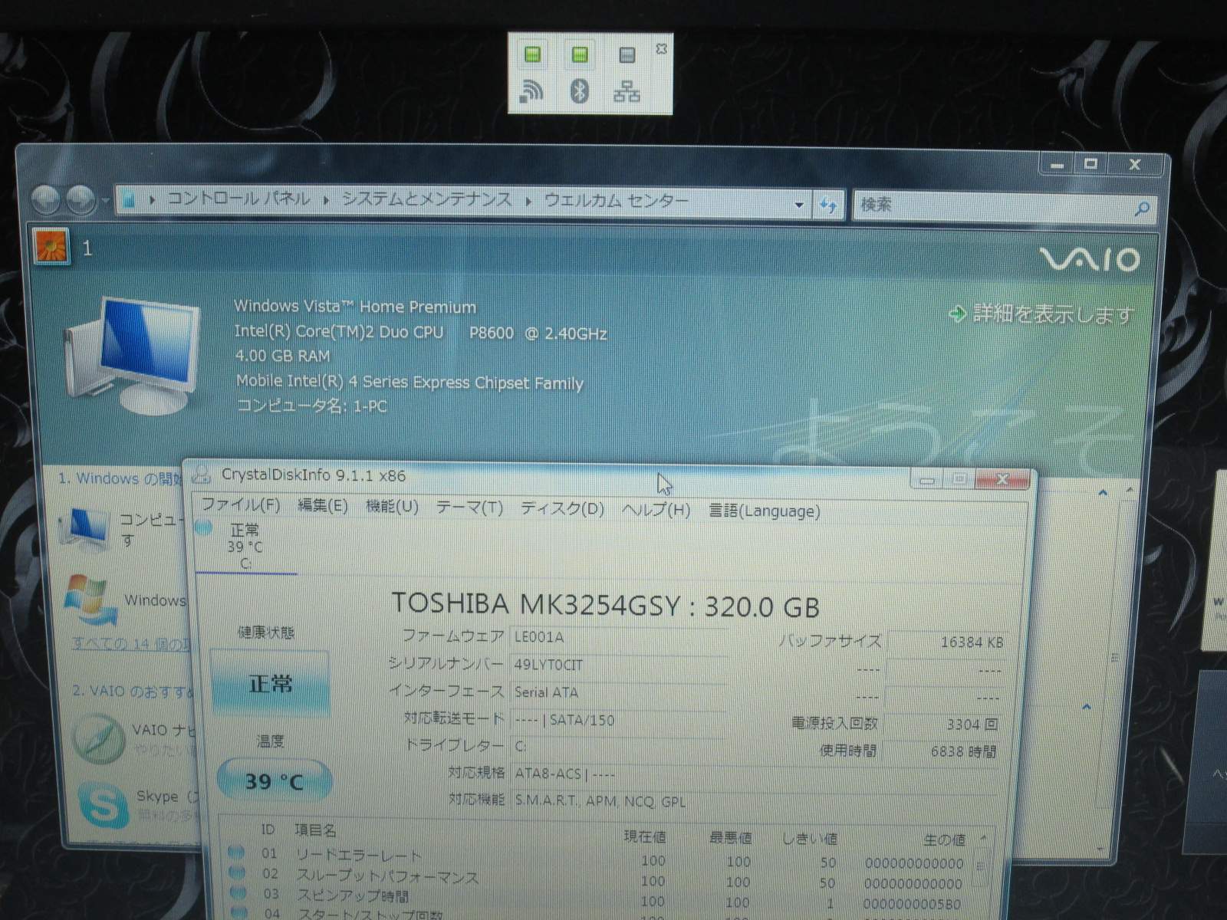Toggle the wireless LAN switch indicator

point(532,54)
